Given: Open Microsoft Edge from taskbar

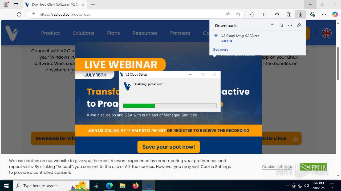Looking at the screenshot, I should (x=109, y=186).
